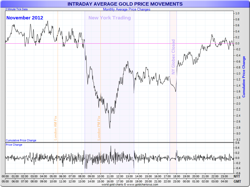Click the 'London AM Fix' vertical label
Screen dimensions: 250x187
click(x=56, y=128)
